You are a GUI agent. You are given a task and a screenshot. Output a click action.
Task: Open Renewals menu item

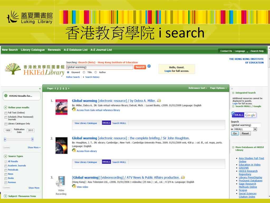pyautogui.click(x=54, y=50)
